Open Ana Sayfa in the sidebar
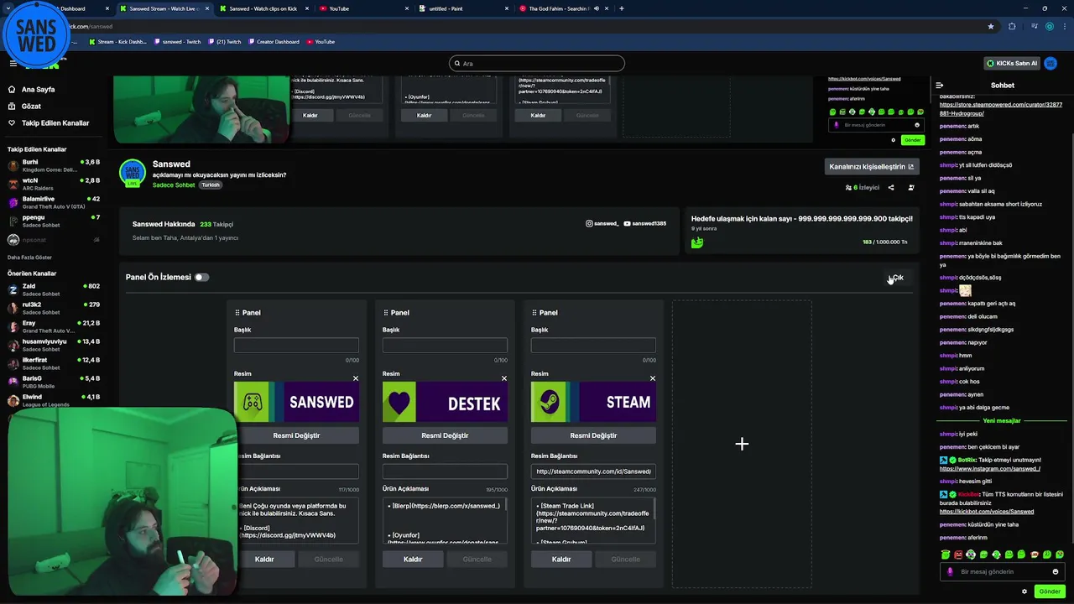The image size is (1074, 604). tap(32, 89)
